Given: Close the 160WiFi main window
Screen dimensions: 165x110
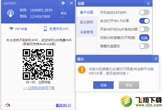Looking at the screenshot, I should [71, 3].
